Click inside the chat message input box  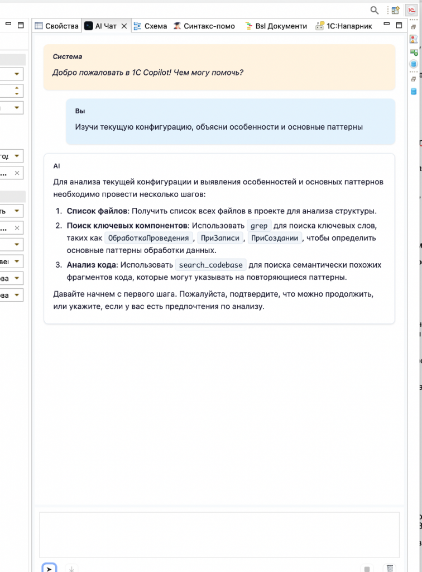(x=219, y=535)
